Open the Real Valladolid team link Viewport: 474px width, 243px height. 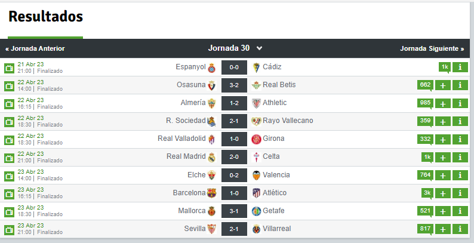pos(181,139)
